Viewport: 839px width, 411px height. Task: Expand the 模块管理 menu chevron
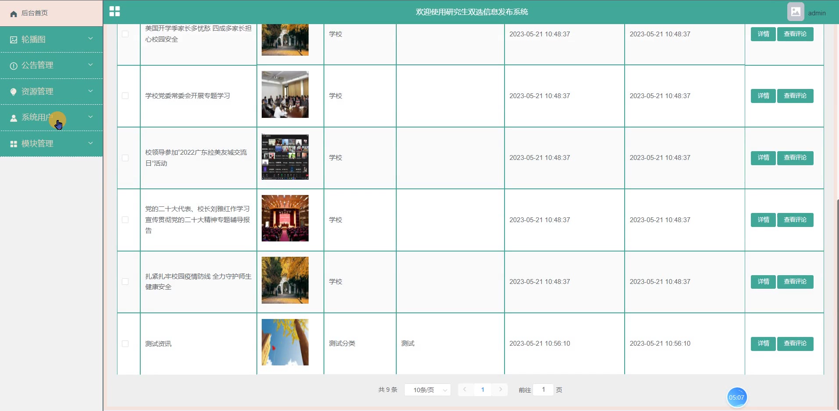90,143
